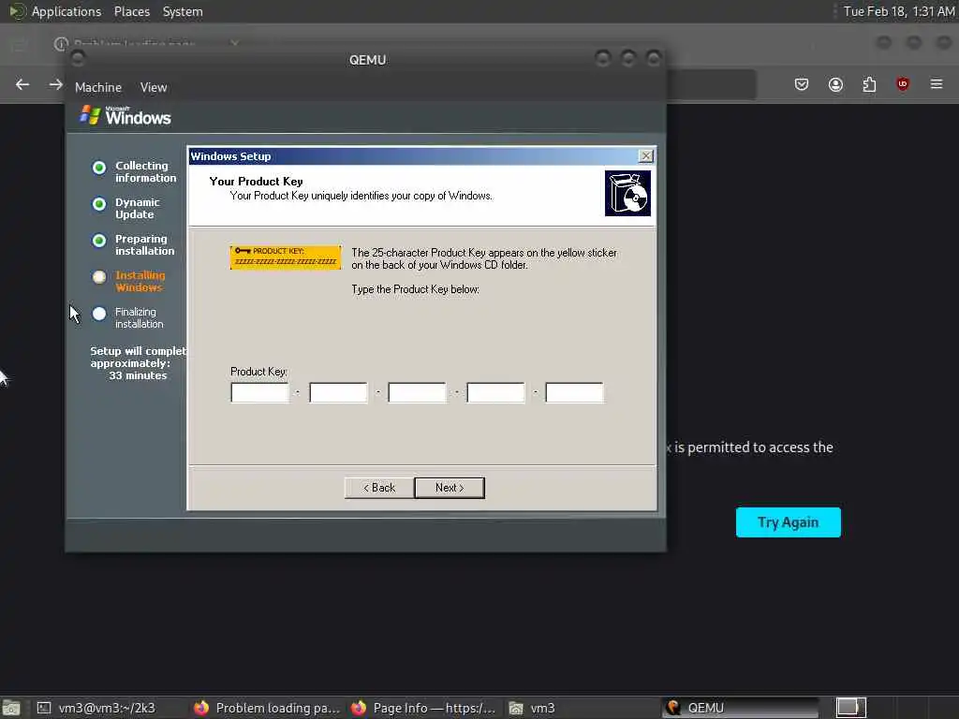Click the Windows flag logo
959x719 pixels.
pyautogui.click(x=90, y=115)
